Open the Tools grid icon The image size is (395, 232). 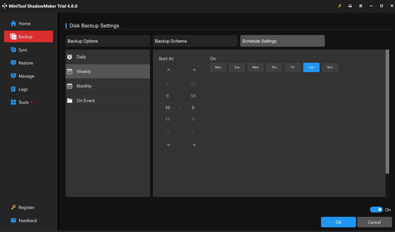(x=13, y=102)
